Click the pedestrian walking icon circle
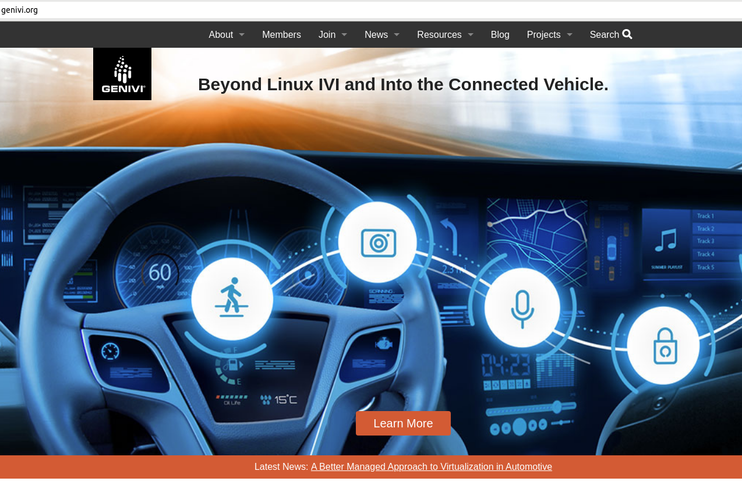This screenshot has width=742, height=499. 232,298
